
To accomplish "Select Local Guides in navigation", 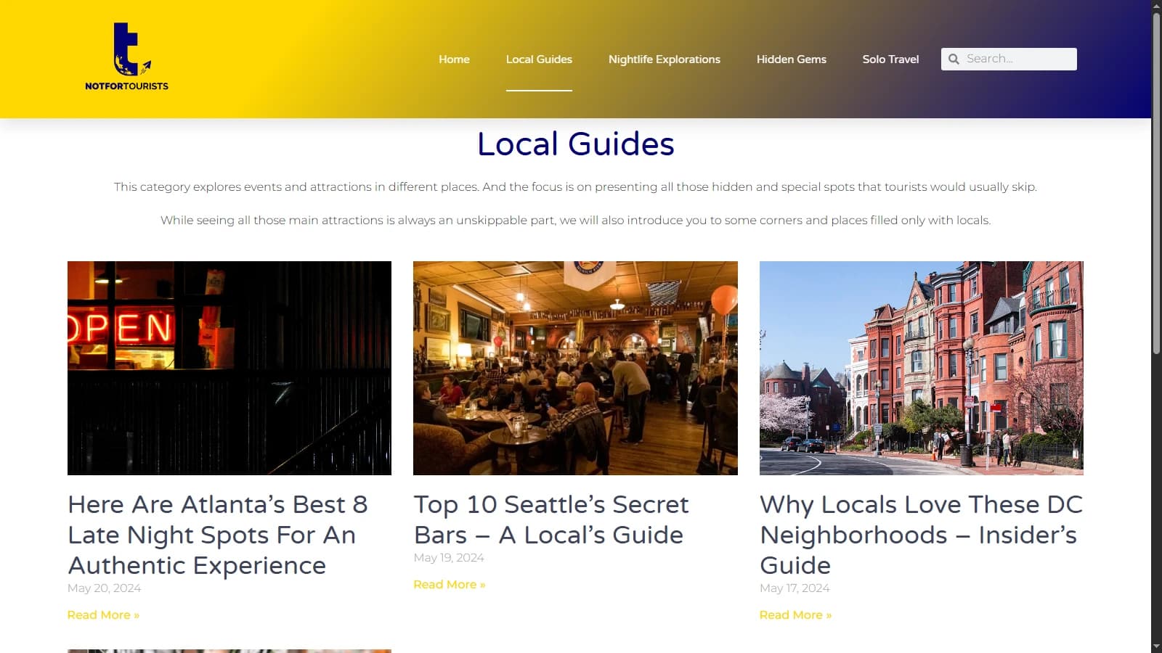I will 539,59.
